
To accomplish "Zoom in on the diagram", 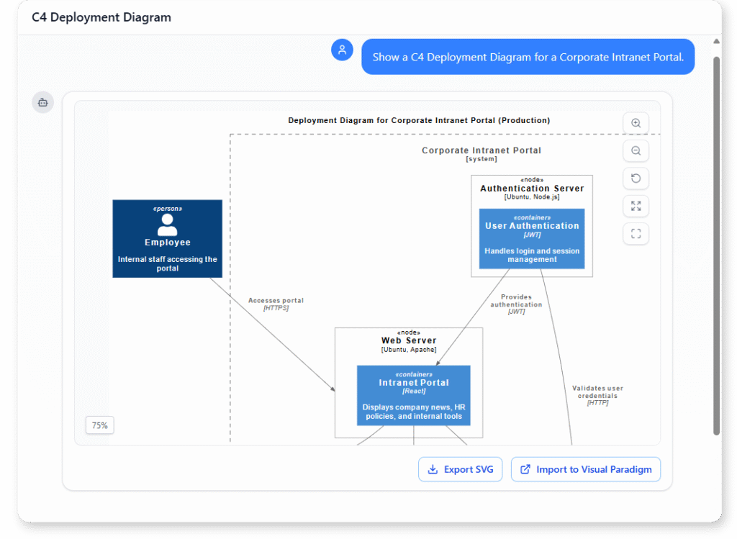I will [636, 122].
